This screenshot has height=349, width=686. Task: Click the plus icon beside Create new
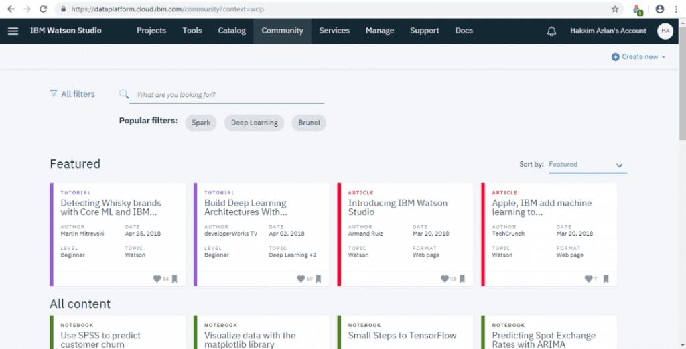[615, 57]
